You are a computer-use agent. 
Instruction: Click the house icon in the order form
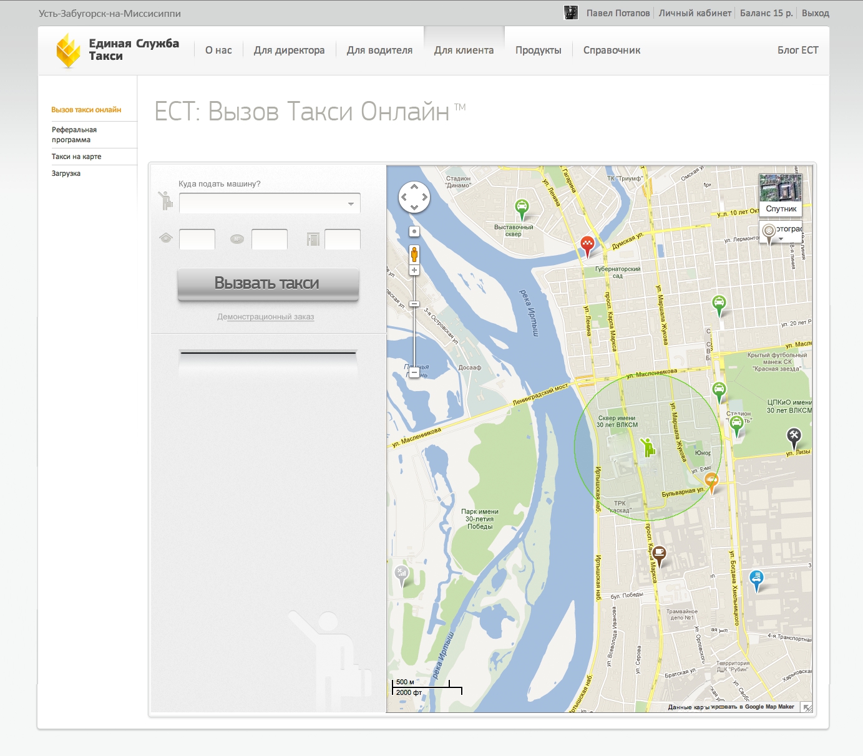165,238
